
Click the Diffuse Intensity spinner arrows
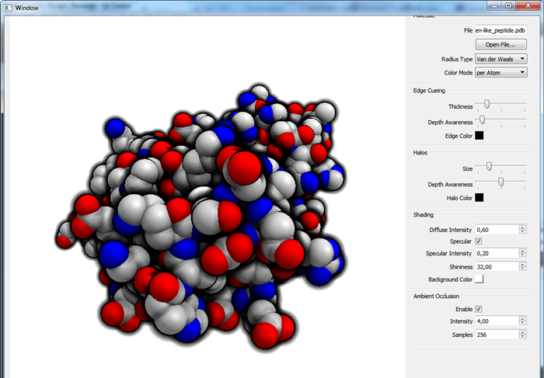pyautogui.click(x=521, y=230)
